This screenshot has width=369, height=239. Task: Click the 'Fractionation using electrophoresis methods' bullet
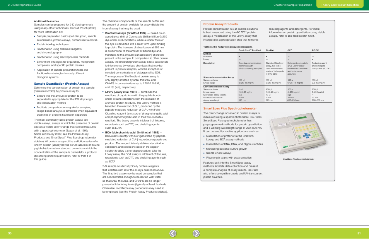(x=63, y=57)
